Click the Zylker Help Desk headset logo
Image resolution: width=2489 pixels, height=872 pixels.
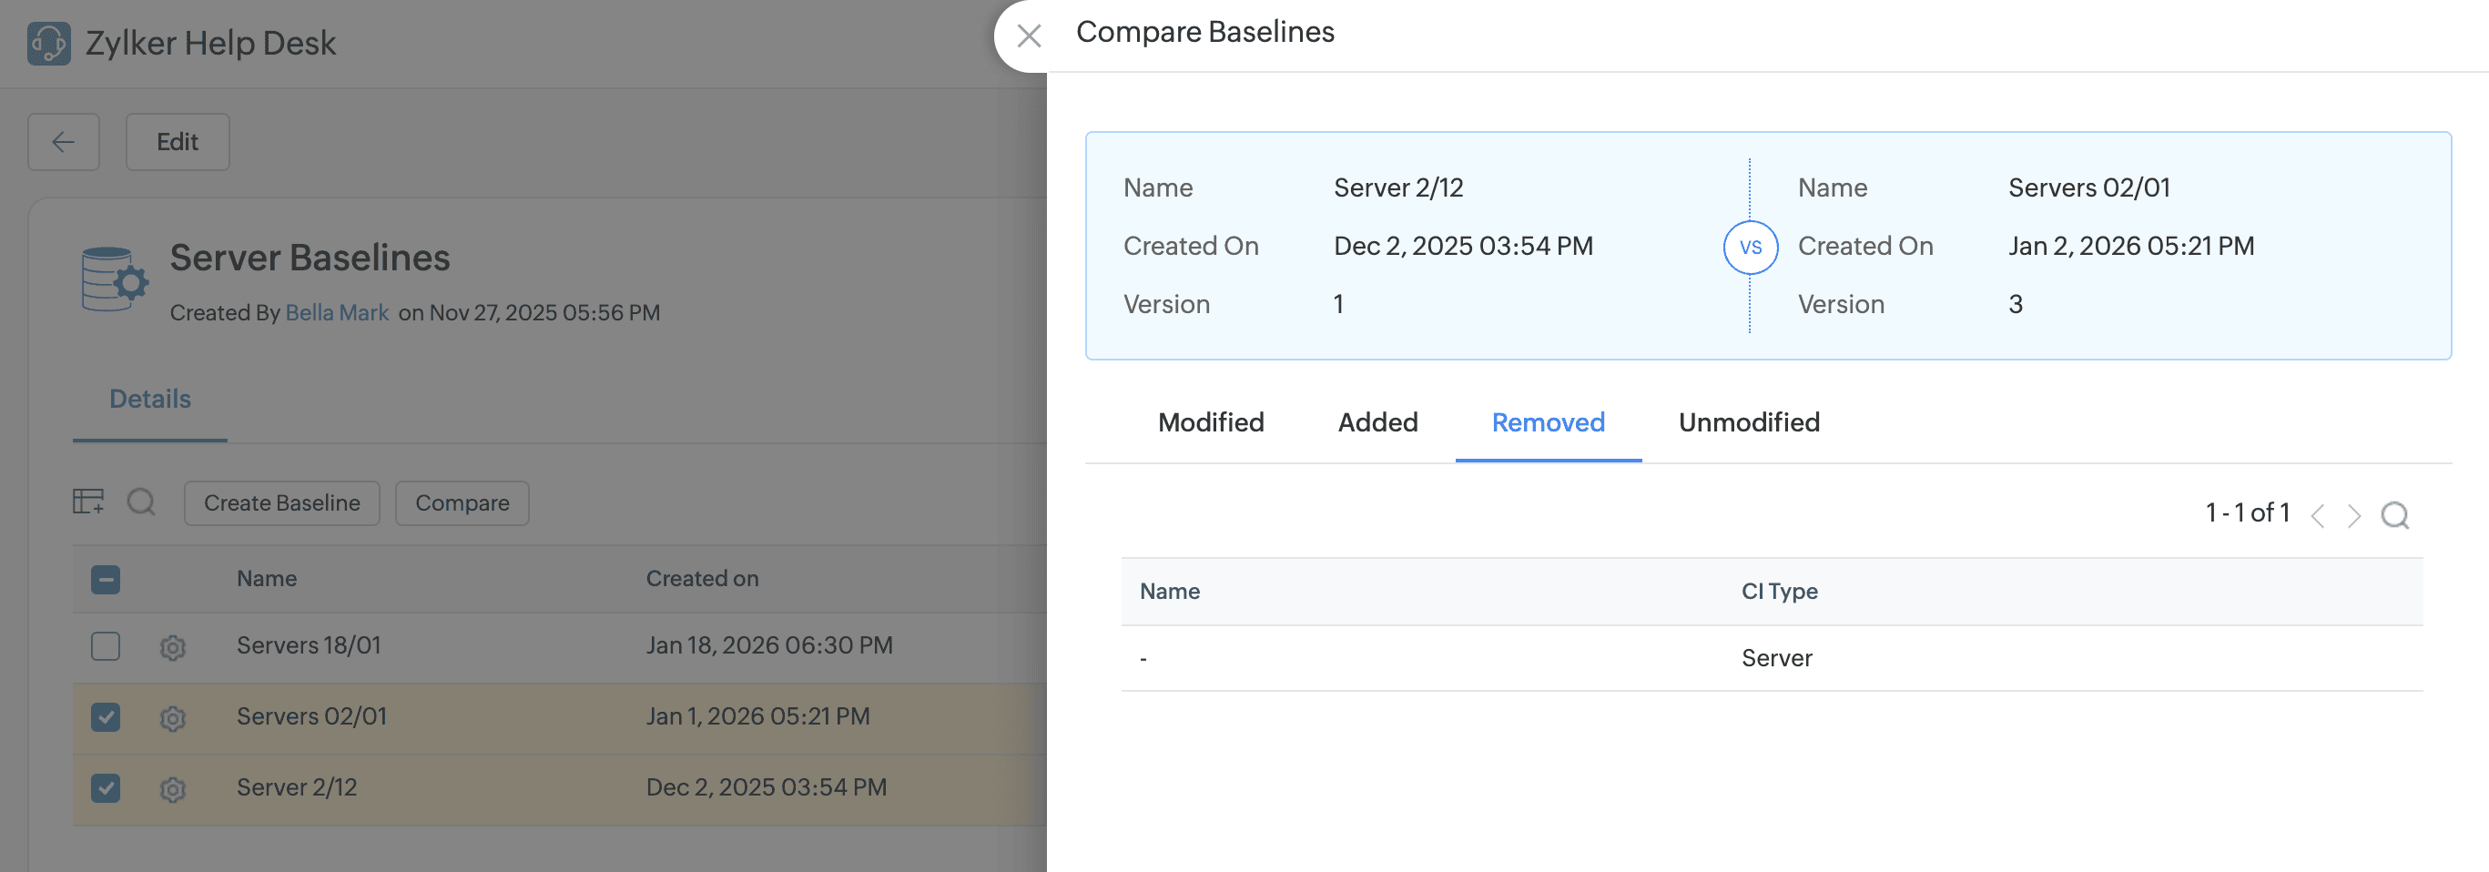click(x=48, y=44)
